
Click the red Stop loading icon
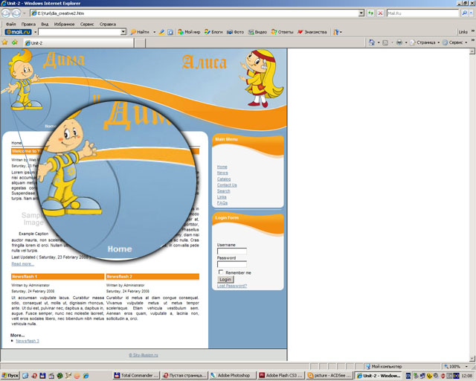(380, 13)
